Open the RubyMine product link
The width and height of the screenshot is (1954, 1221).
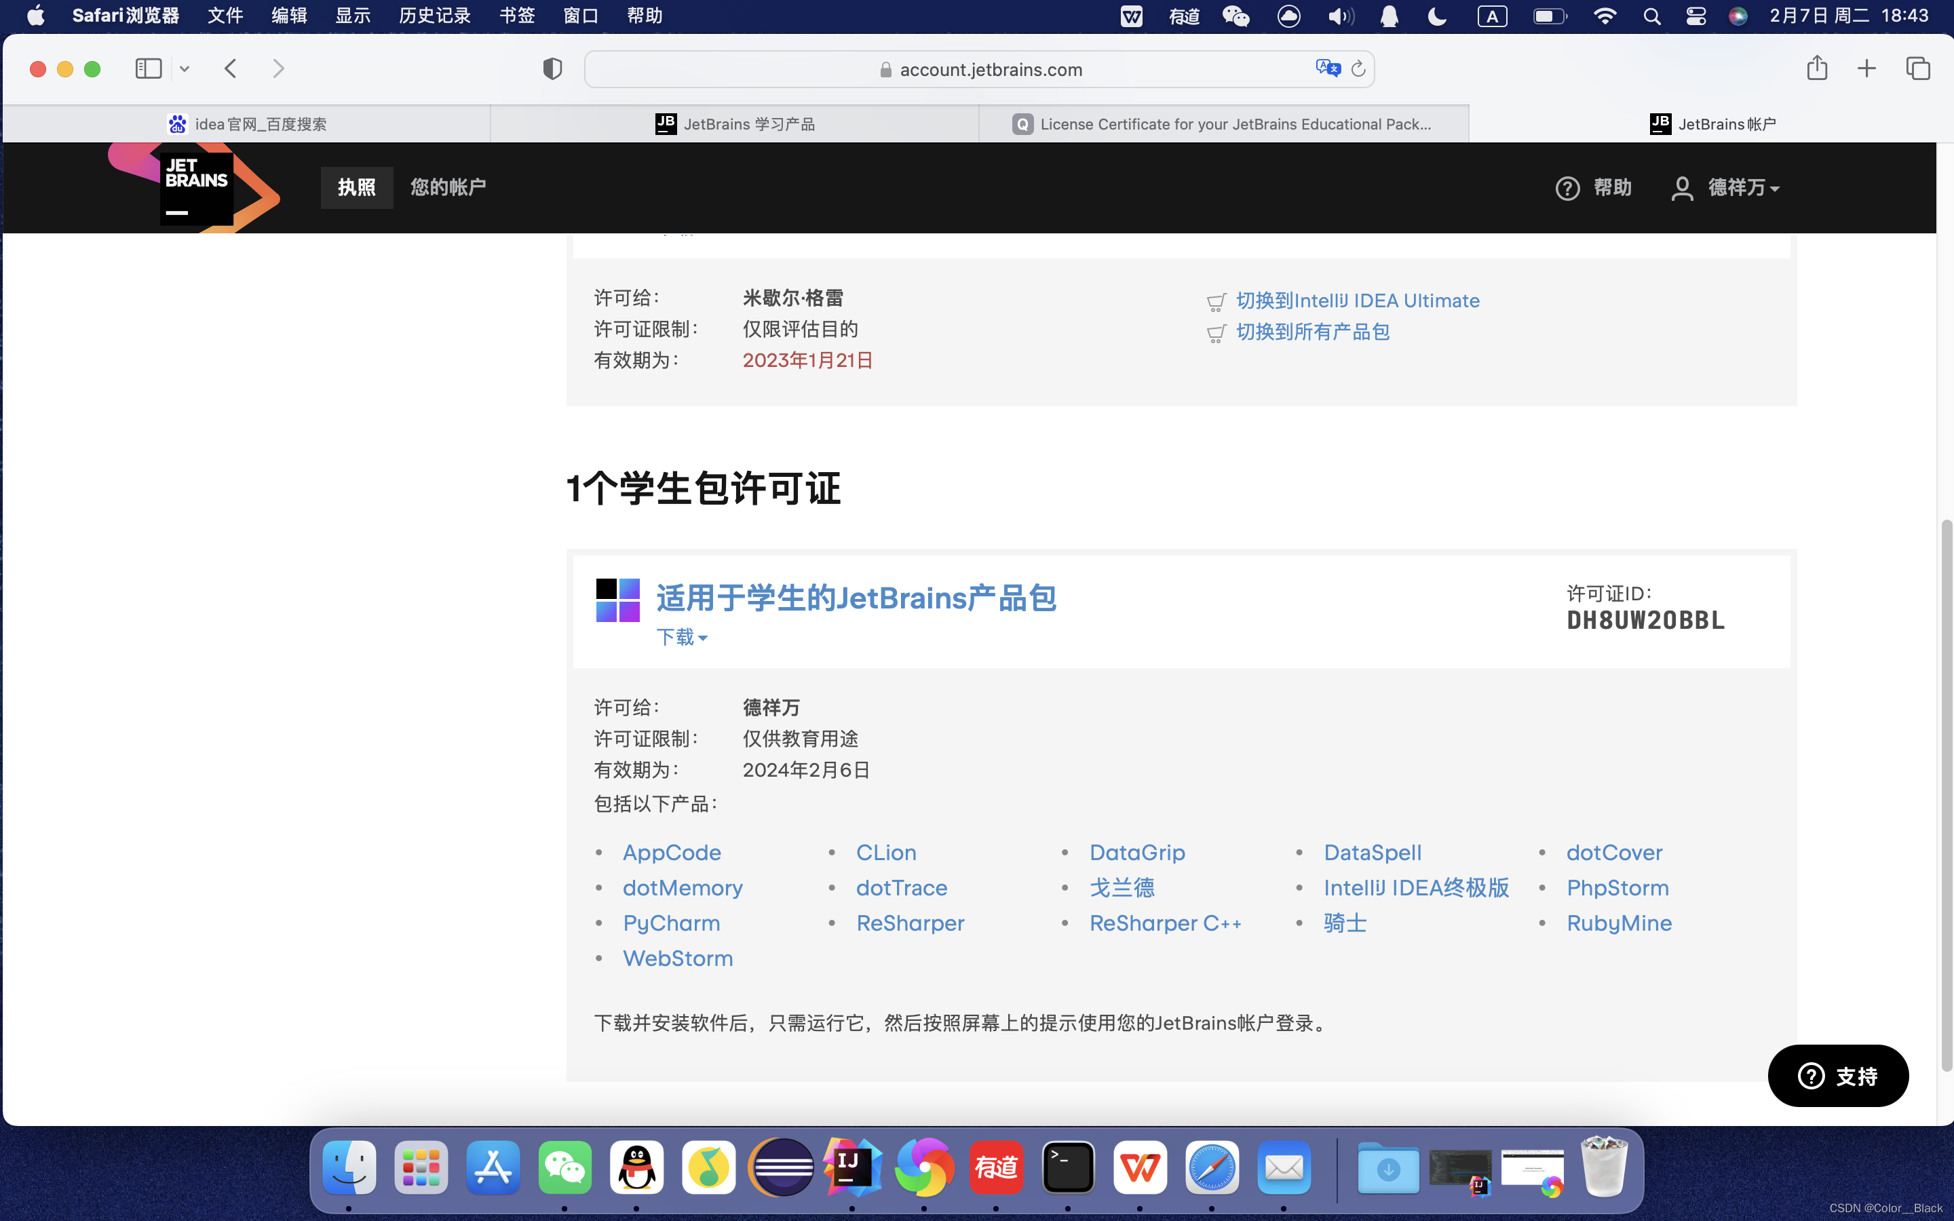click(1619, 923)
